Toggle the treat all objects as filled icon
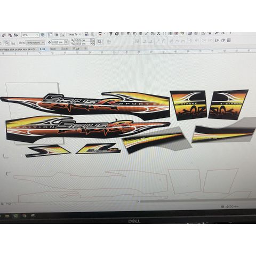Image resolution: width=256 pixels, height=256 pixels. pyautogui.click(x=100, y=42)
